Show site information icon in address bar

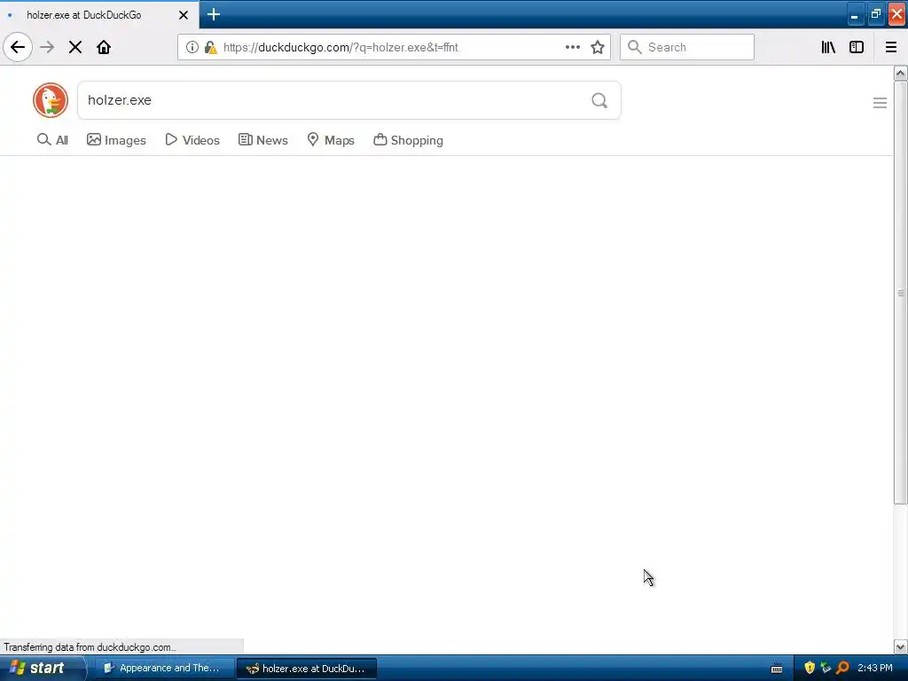192,47
